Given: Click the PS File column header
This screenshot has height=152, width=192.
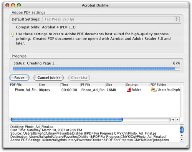Looking at the screenshot, I should point(93,84).
